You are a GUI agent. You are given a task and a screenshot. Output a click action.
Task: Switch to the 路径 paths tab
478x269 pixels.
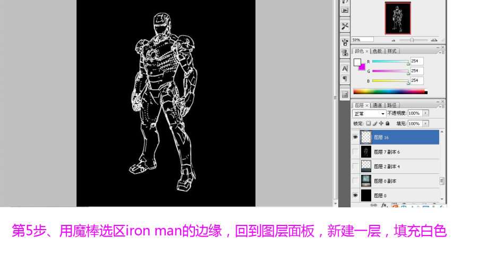(392, 105)
